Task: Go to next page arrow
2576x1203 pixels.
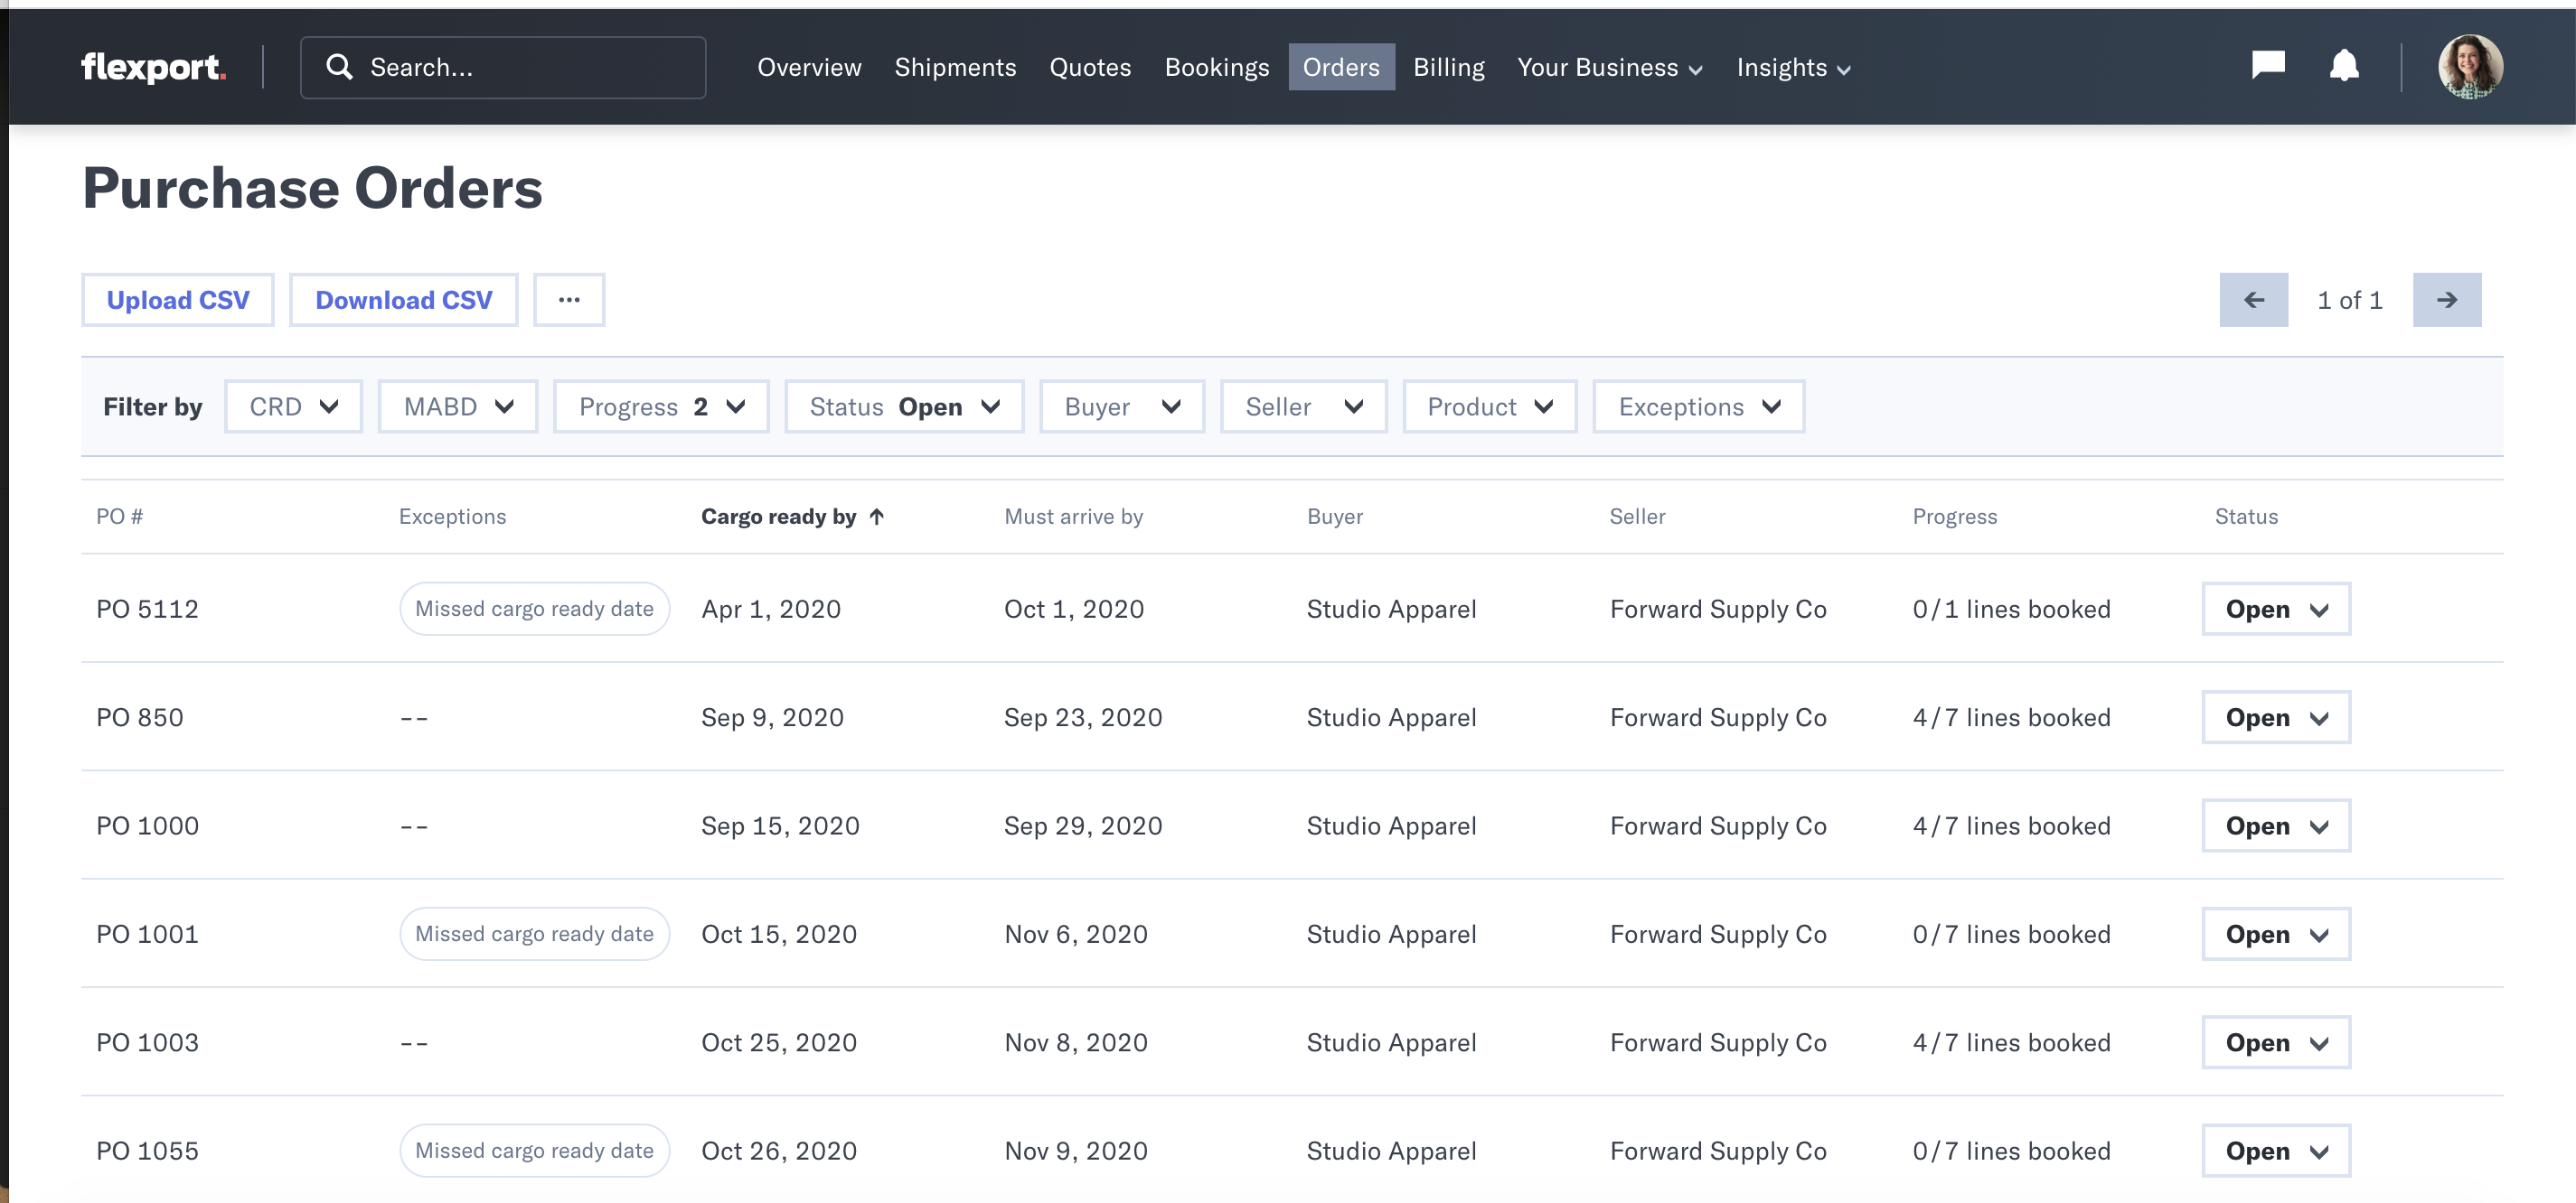Action: (2446, 300)
